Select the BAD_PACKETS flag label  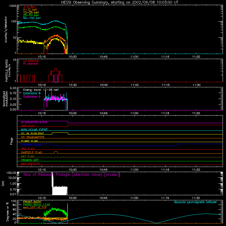[31, 164]
